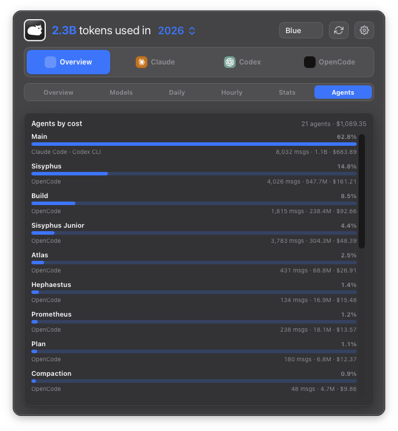398x431 pixels.
Task: Click "8,032 msgs · 1.1B · $683.89" stats
Action: (x=316, y=152)
